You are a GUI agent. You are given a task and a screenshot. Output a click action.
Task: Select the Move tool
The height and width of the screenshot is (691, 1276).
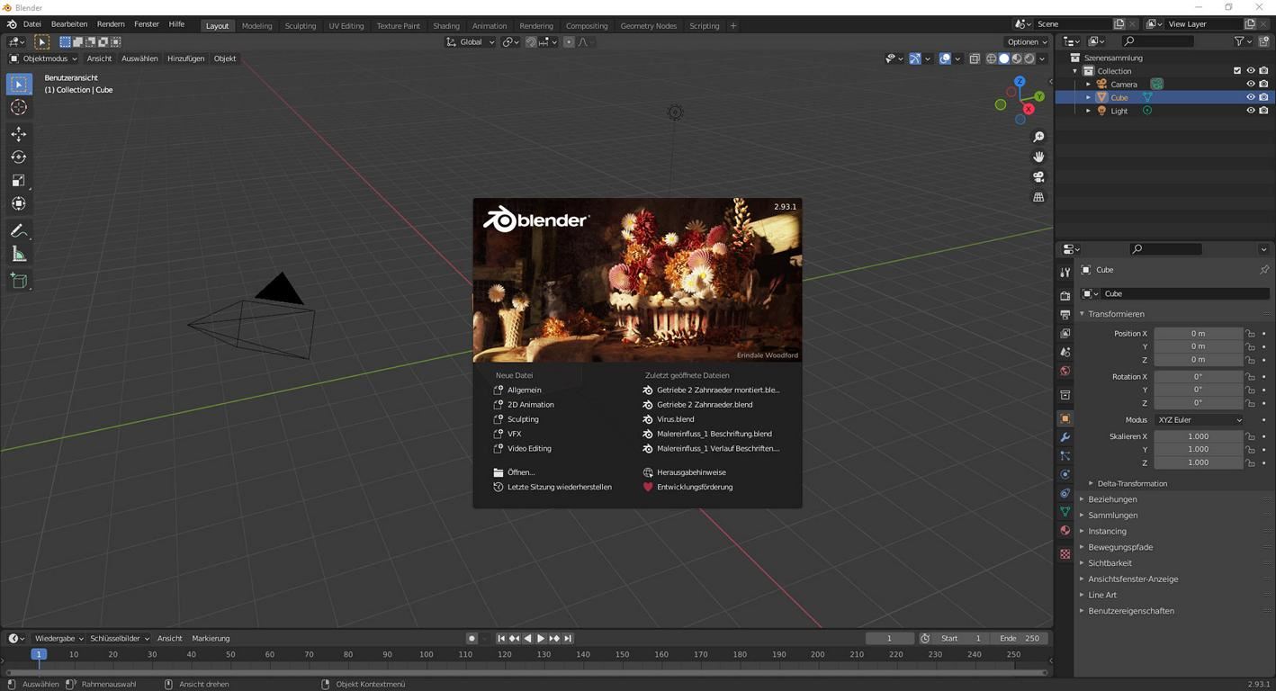tap(18, 134)
